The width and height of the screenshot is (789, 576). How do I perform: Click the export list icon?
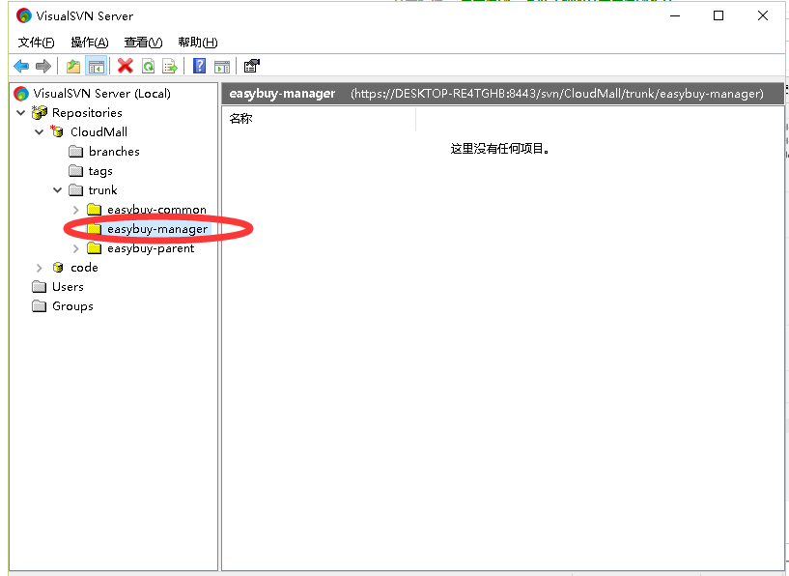tap(170, 66)
